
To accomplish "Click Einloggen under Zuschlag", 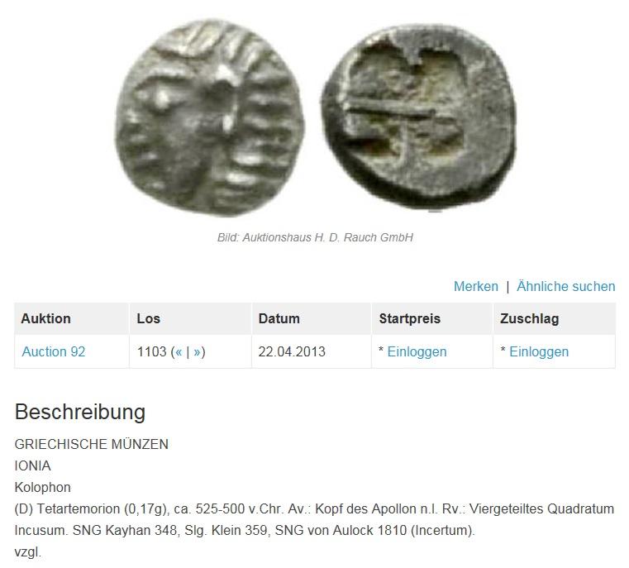I will tap(539, 351).
